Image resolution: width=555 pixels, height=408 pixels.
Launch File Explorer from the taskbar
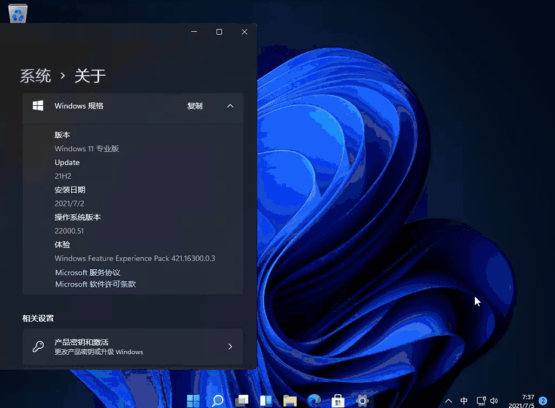pos(289,400)
